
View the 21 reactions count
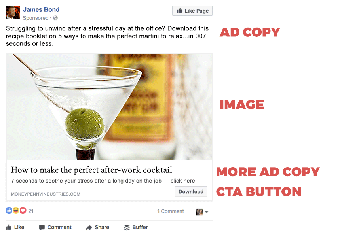coord(31,211)
